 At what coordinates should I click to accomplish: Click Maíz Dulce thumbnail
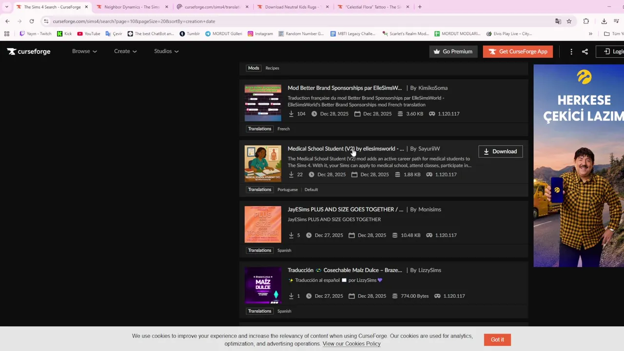point(263,285)
